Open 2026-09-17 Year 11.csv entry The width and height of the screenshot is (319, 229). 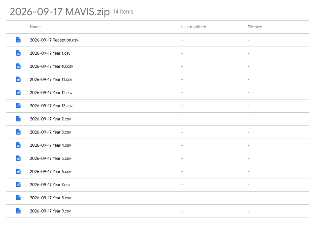click(x=51, y=80)
